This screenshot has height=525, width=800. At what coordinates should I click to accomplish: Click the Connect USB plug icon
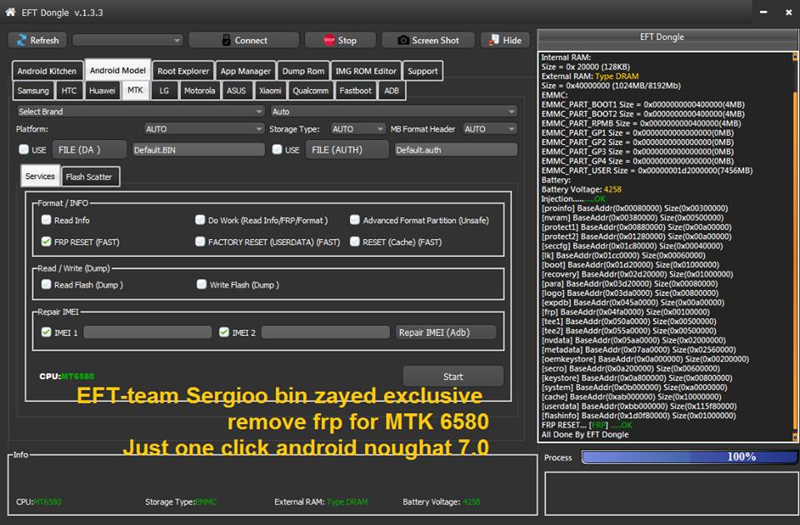[x=227, y=40]
